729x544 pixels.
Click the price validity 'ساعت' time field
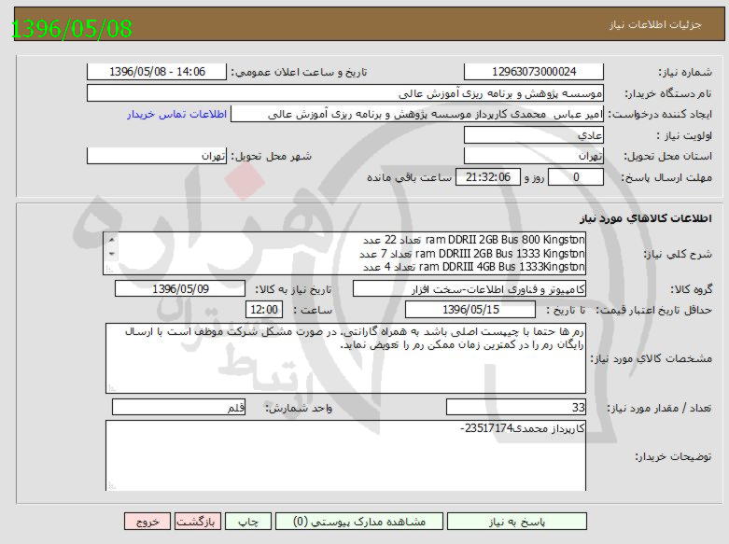pos(262,310)
